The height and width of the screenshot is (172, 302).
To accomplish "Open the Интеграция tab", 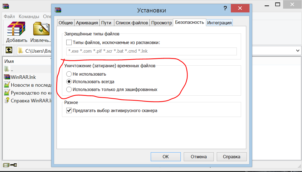I will tap(219, 23).
